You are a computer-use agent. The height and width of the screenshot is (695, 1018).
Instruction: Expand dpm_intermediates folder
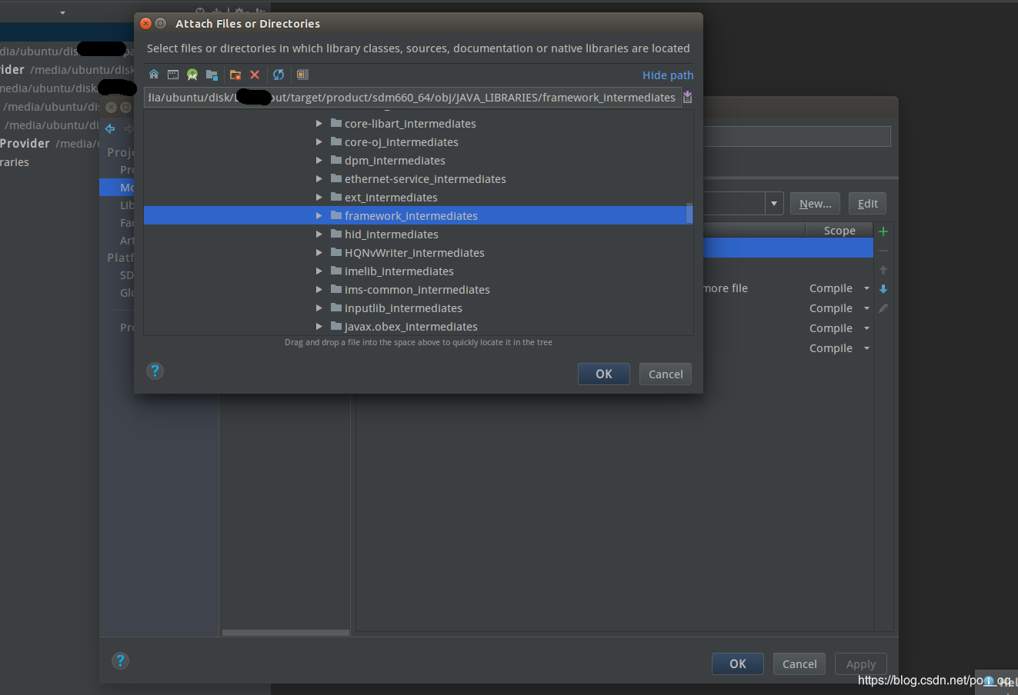click(x=319, y=160)
